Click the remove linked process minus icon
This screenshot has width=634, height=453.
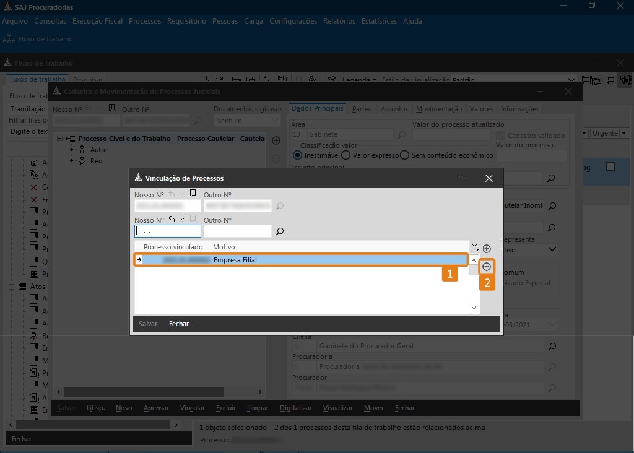click(487, 267)
